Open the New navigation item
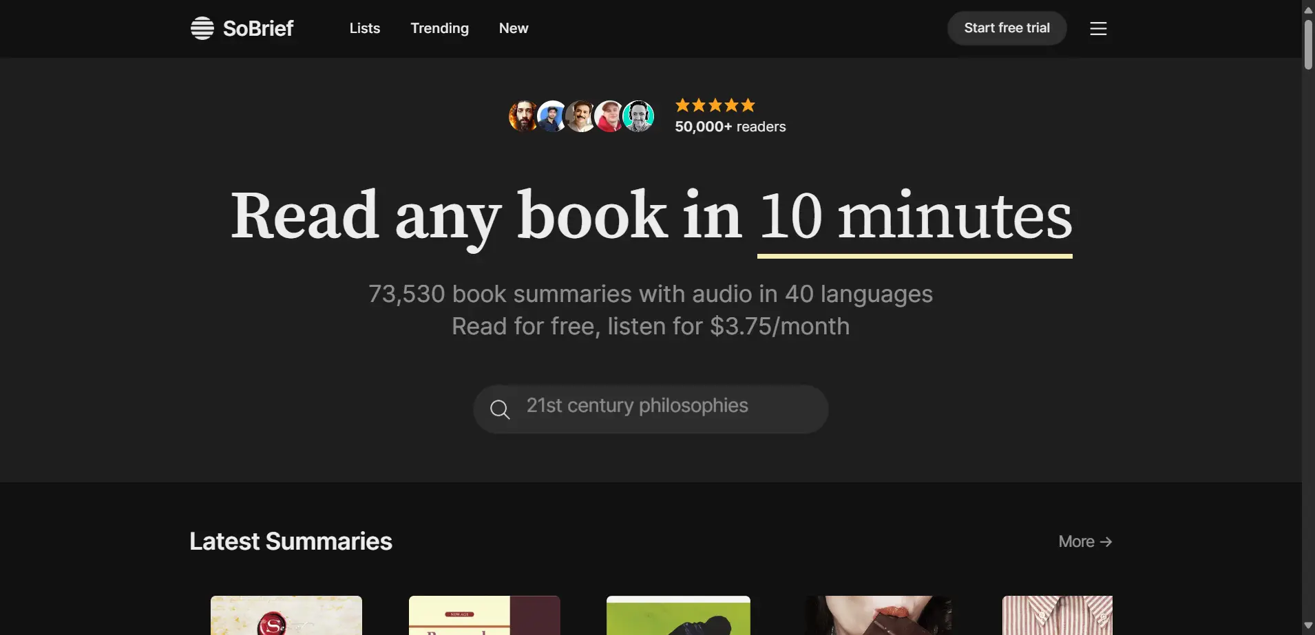 (514, 28)
